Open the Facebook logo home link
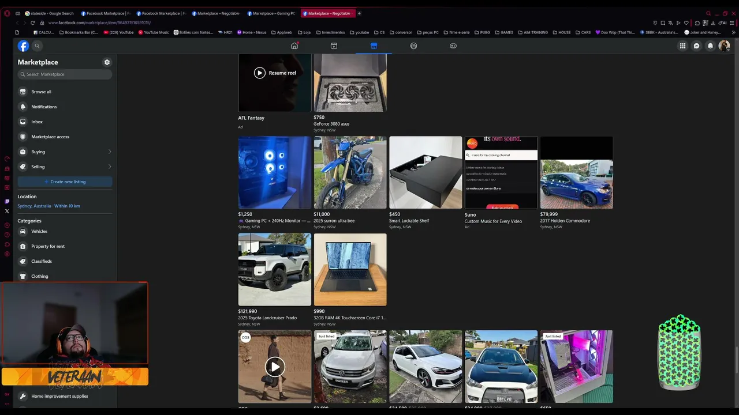 [23, 46]
